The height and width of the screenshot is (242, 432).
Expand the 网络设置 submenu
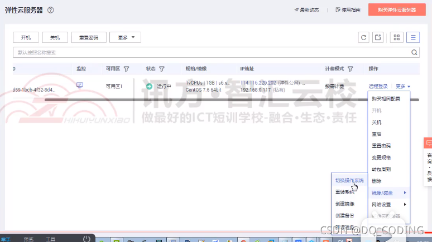[389, 205]
